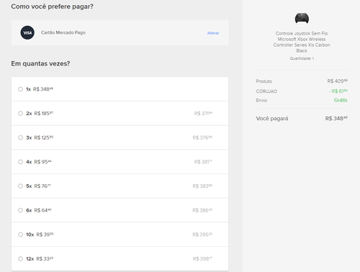Image resolution: width=360 pixels, height=272 pixels.
Task: Click the total R$ 383 for 5x
Action: pos(202,186)
